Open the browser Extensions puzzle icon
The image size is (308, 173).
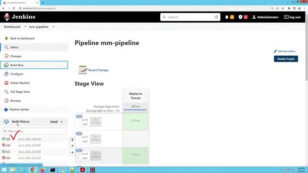(x=289, y=9)
